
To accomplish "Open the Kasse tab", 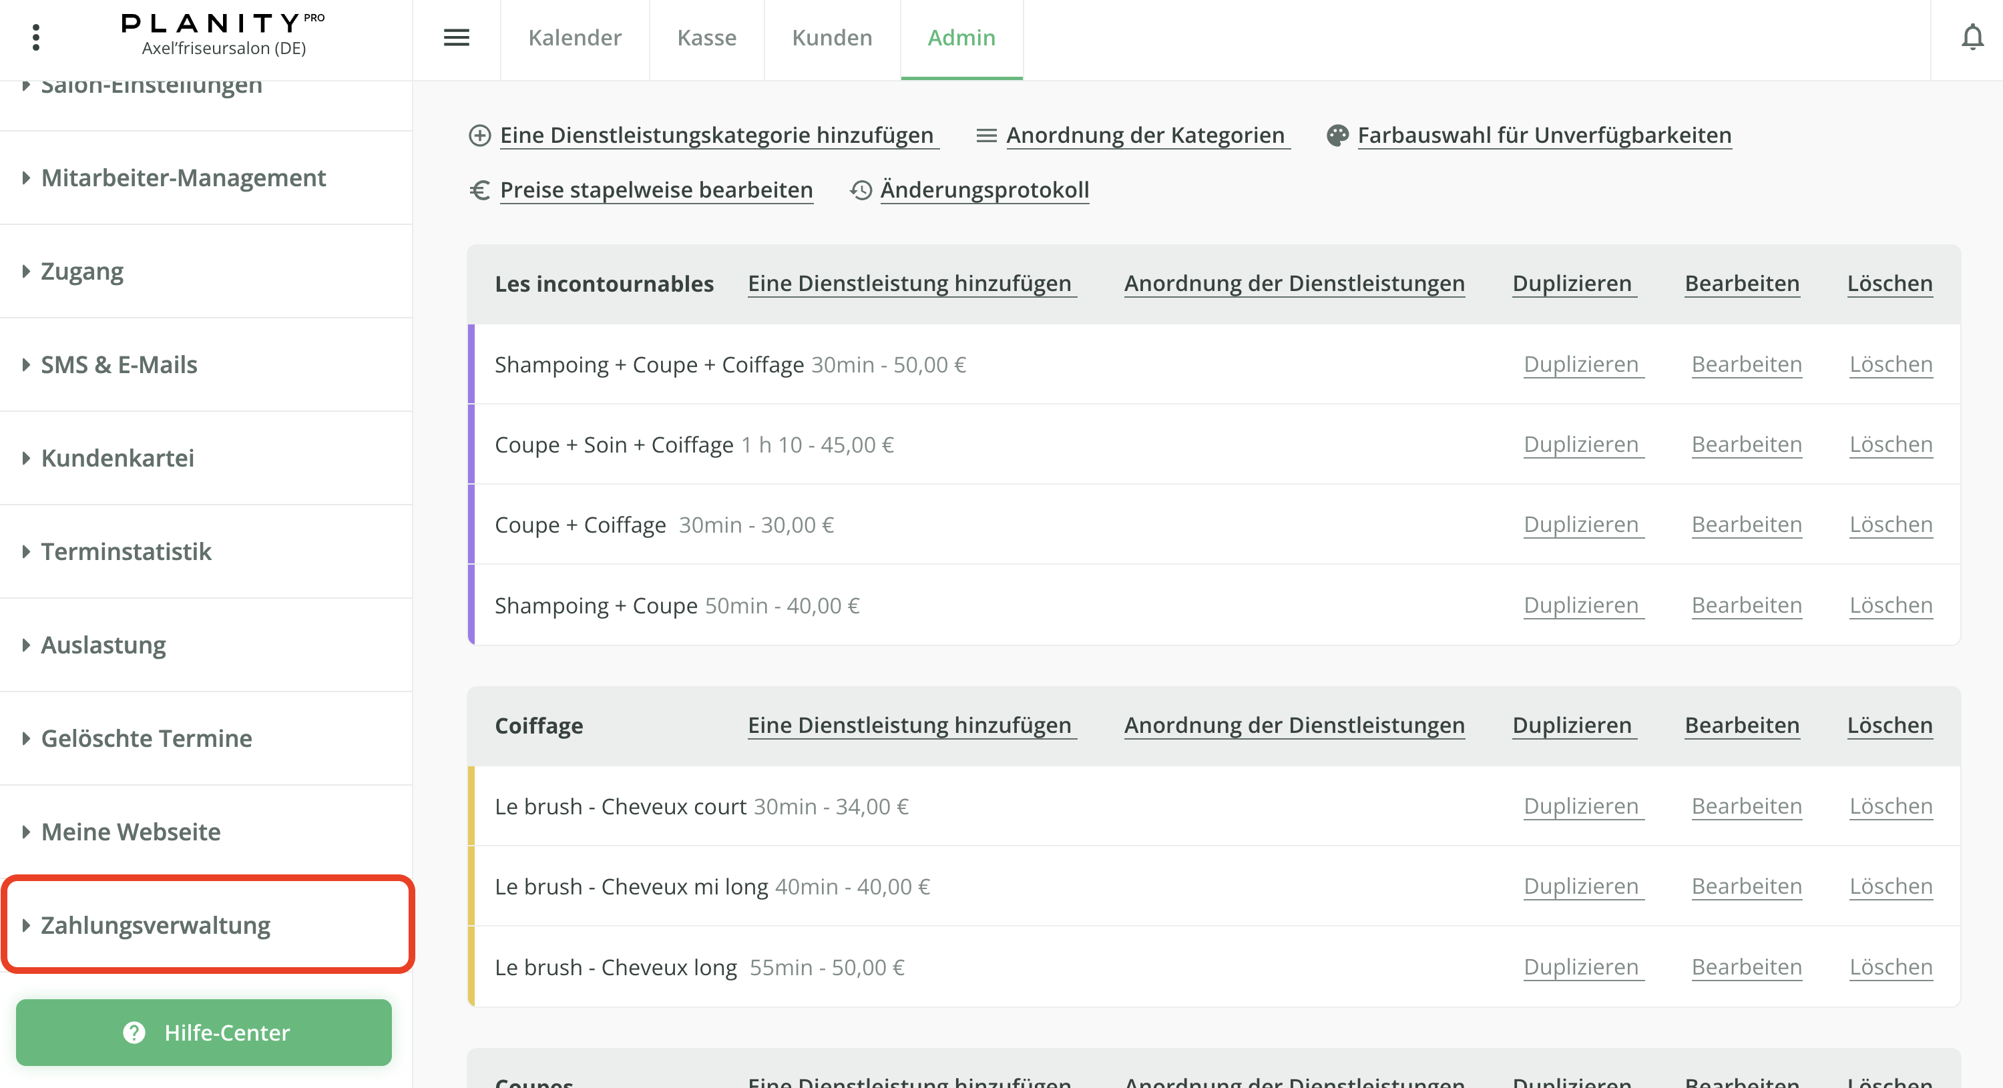I will (706, 37).
